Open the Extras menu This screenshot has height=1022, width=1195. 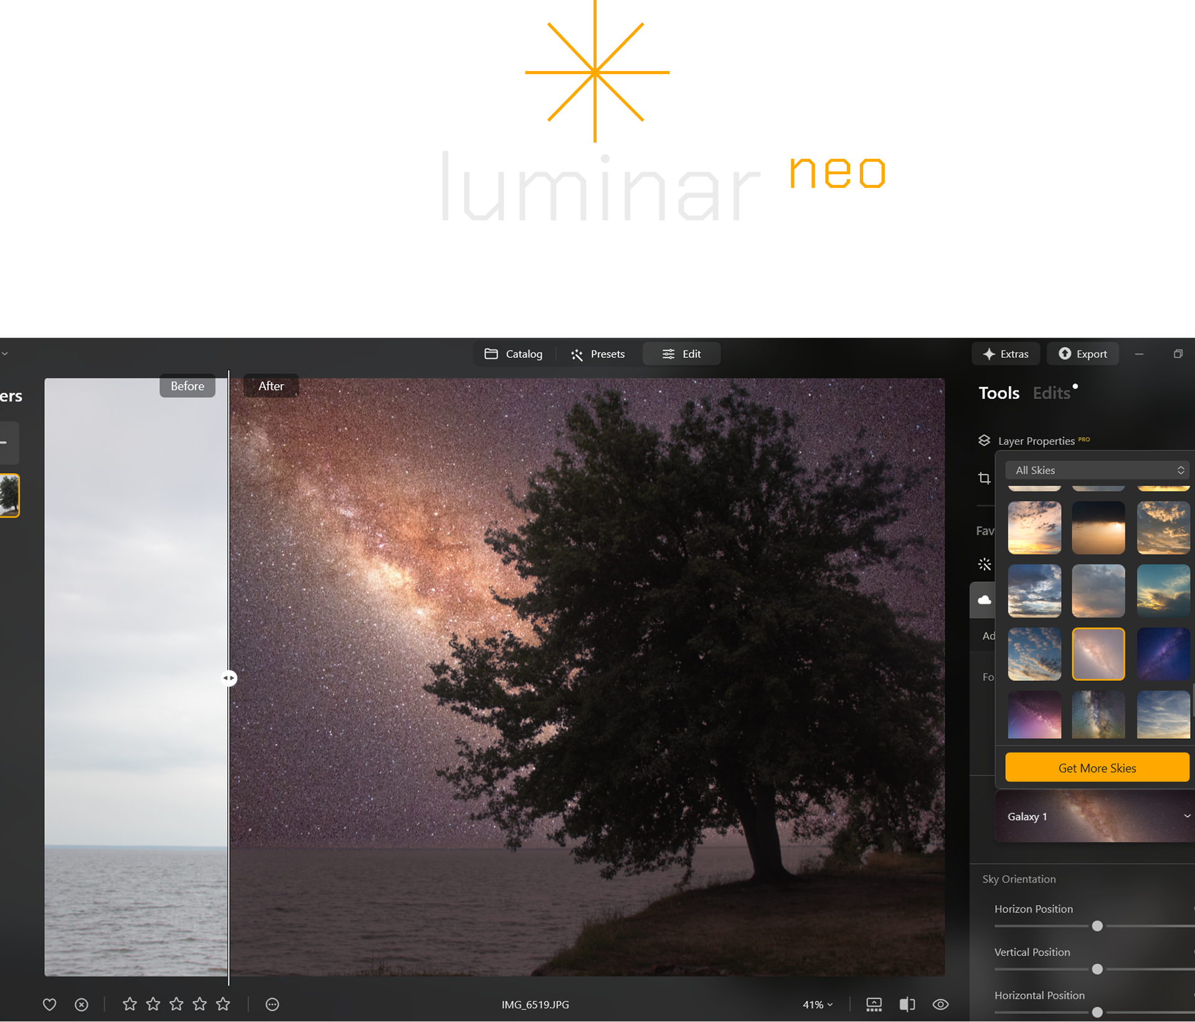(1005, 354)
